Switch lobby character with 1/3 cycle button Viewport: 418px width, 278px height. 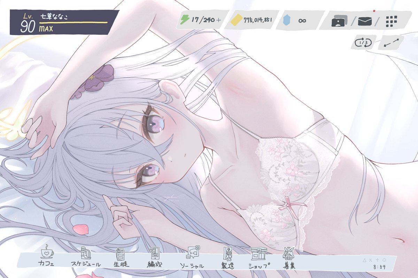pyautogui.click(x=363, y=43)
